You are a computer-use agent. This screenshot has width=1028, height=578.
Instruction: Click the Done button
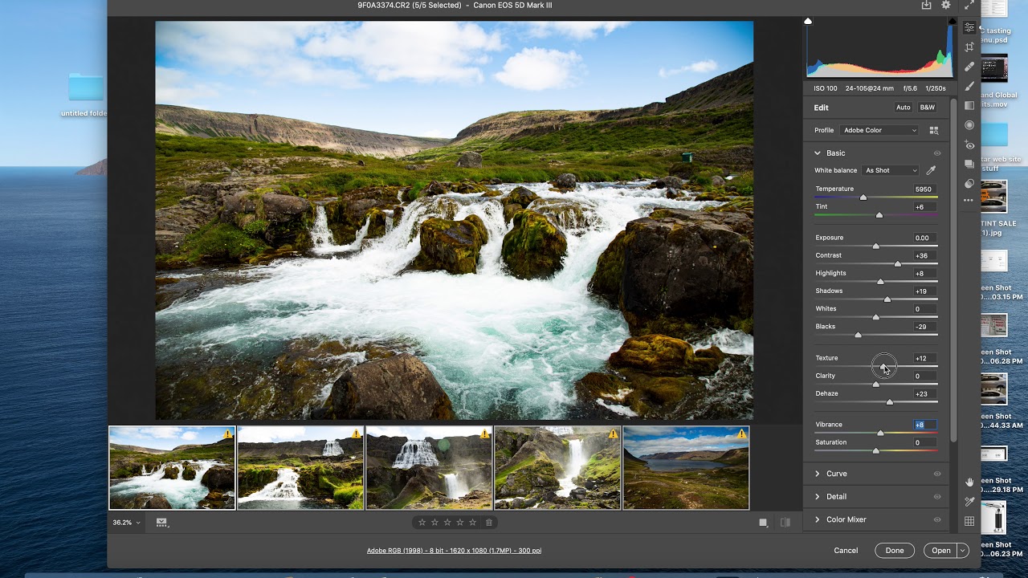coord(895,551)
